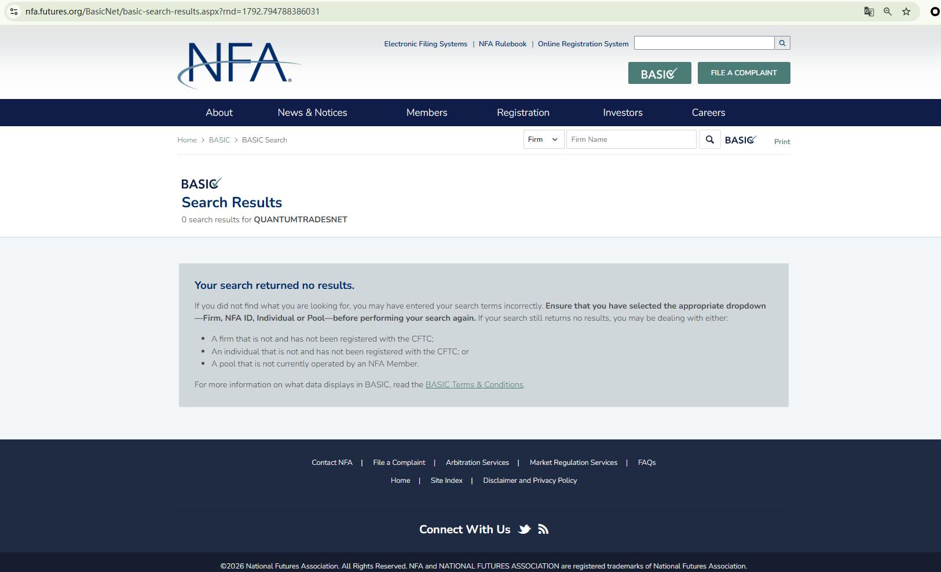The image size is (941, 572).
Task: Select the Investors navigation item
Action: click(x=623, y=112)
